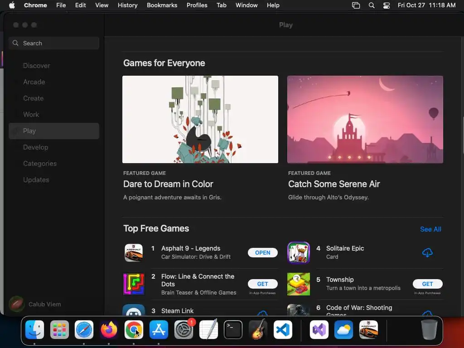Open the Chrome application menu
Screen dimensions: 464x348
click(x=35, y=5)
